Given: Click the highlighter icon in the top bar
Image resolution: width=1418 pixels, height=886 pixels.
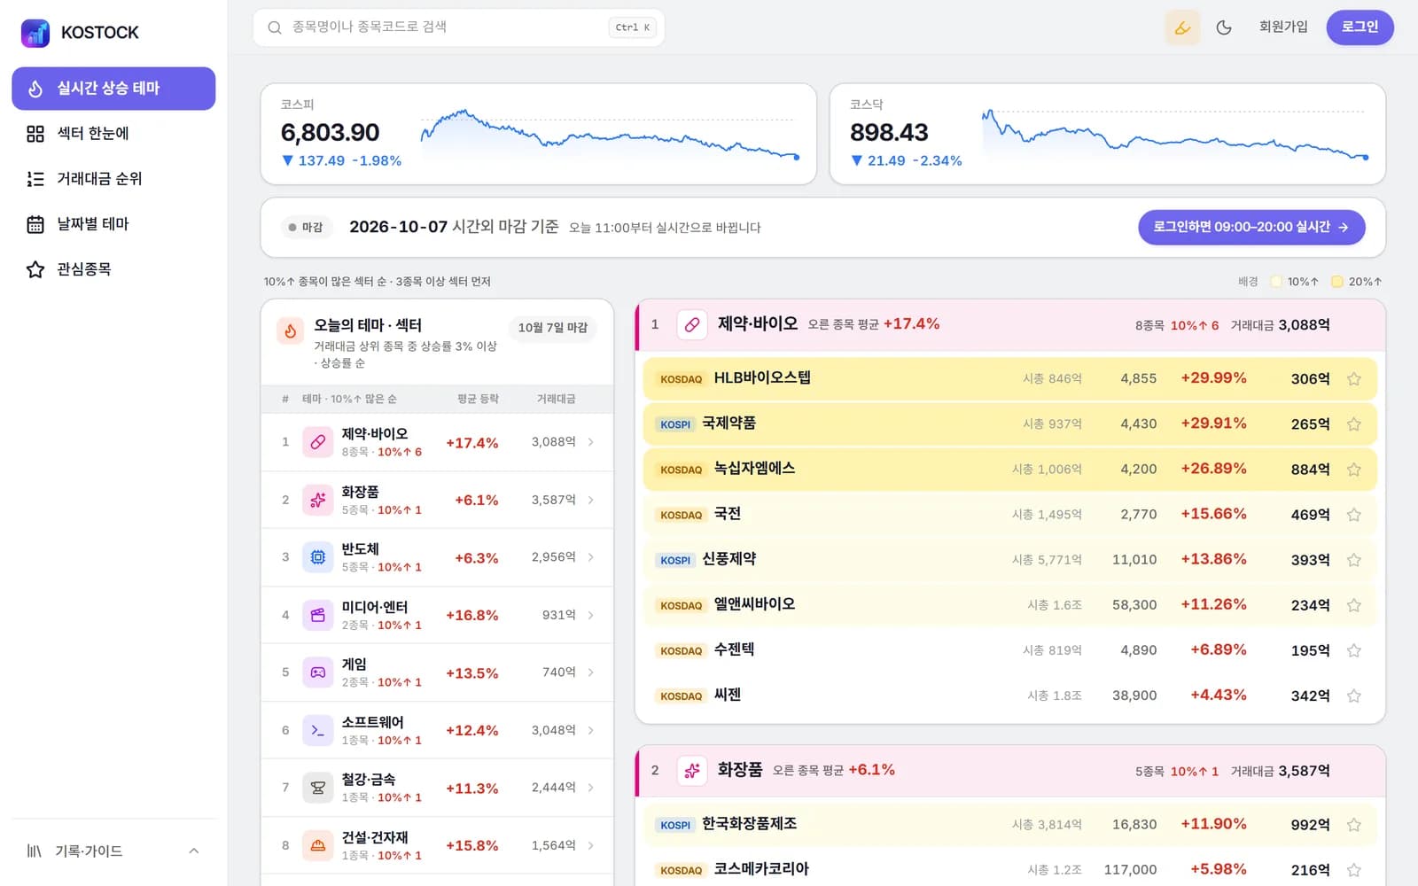Looking at the screenshot, I should tap(1182, 27).
